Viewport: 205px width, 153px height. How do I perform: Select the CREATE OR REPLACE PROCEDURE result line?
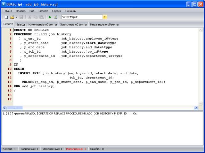(70, 113)
